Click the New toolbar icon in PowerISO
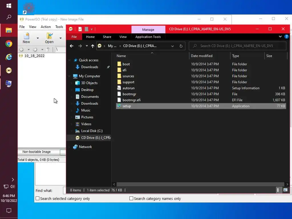 click(x=26, y=38)
